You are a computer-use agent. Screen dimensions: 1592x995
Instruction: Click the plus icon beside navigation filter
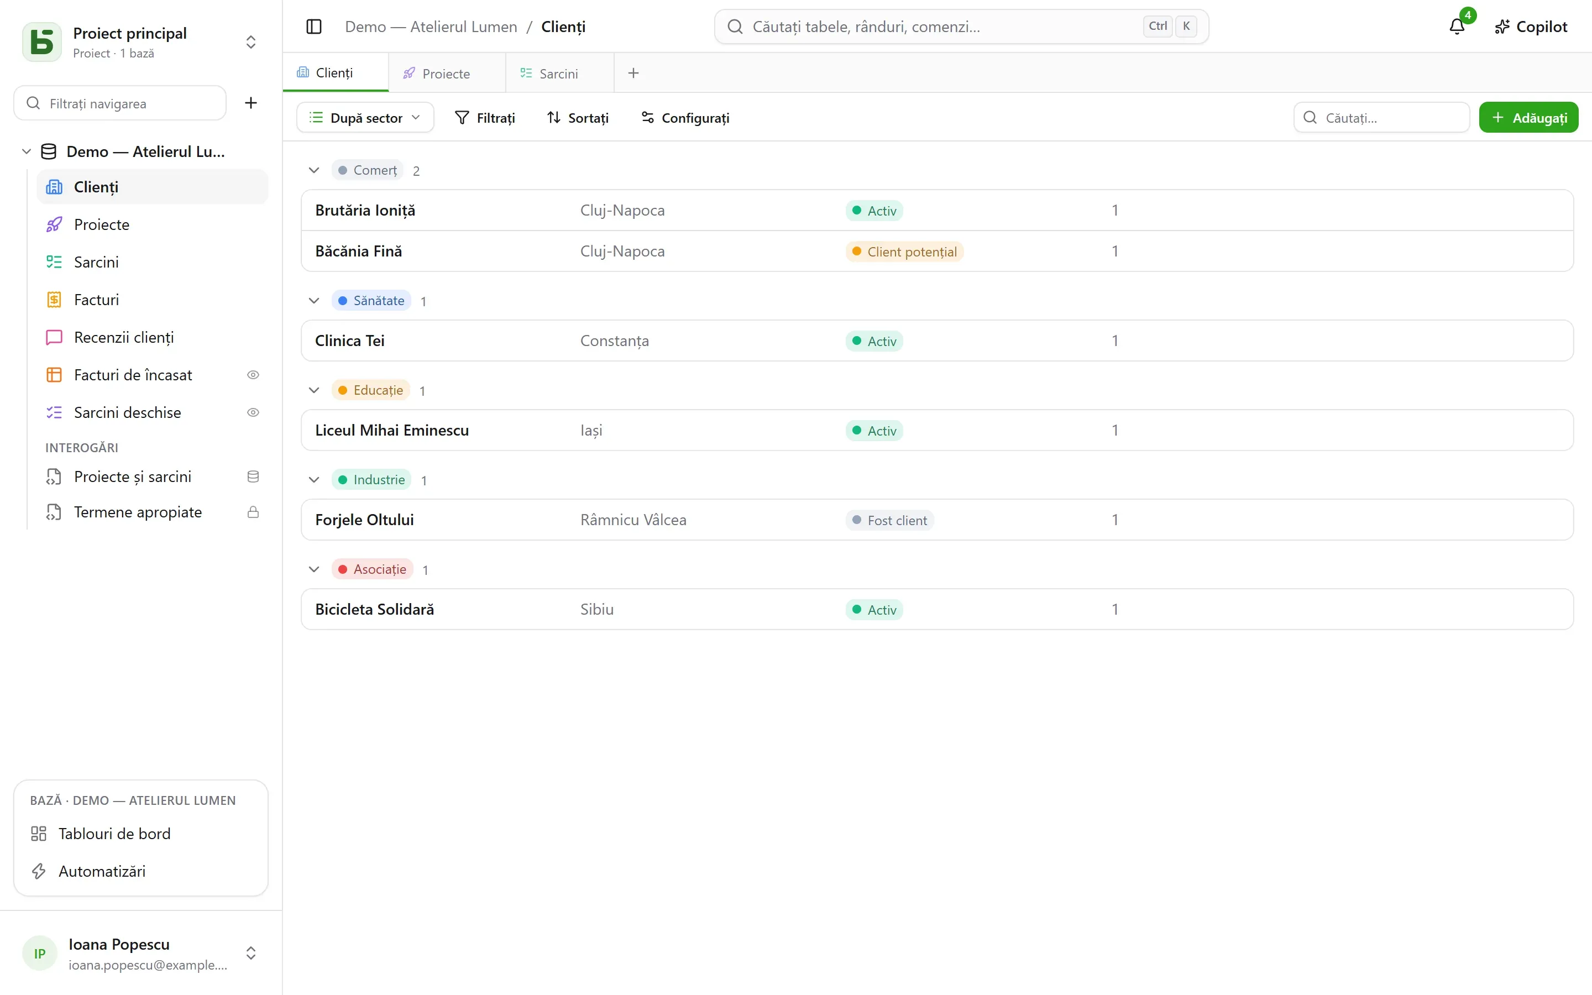(250, 103)
